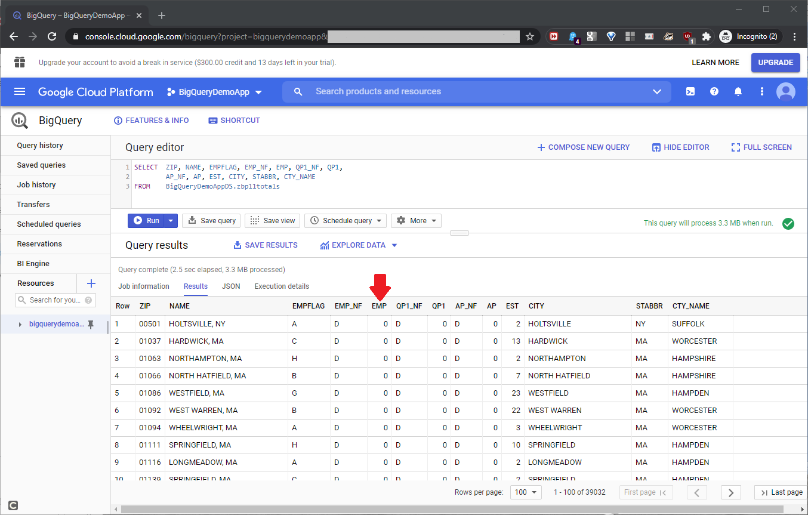Open the BigQueryDemoApp project selector
Viewport: 808px width, 515px height.
pos(215,92)
